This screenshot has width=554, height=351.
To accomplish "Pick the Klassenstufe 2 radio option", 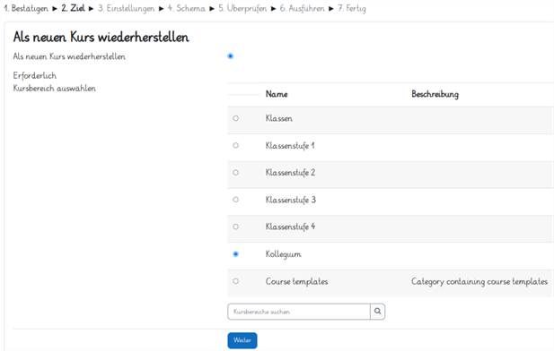I will pyautogui.click(x=235, y=172).
